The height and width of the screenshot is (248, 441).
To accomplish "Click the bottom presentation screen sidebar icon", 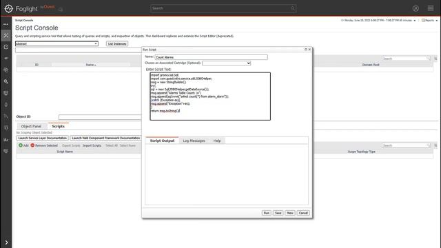I will coord(6,151).
